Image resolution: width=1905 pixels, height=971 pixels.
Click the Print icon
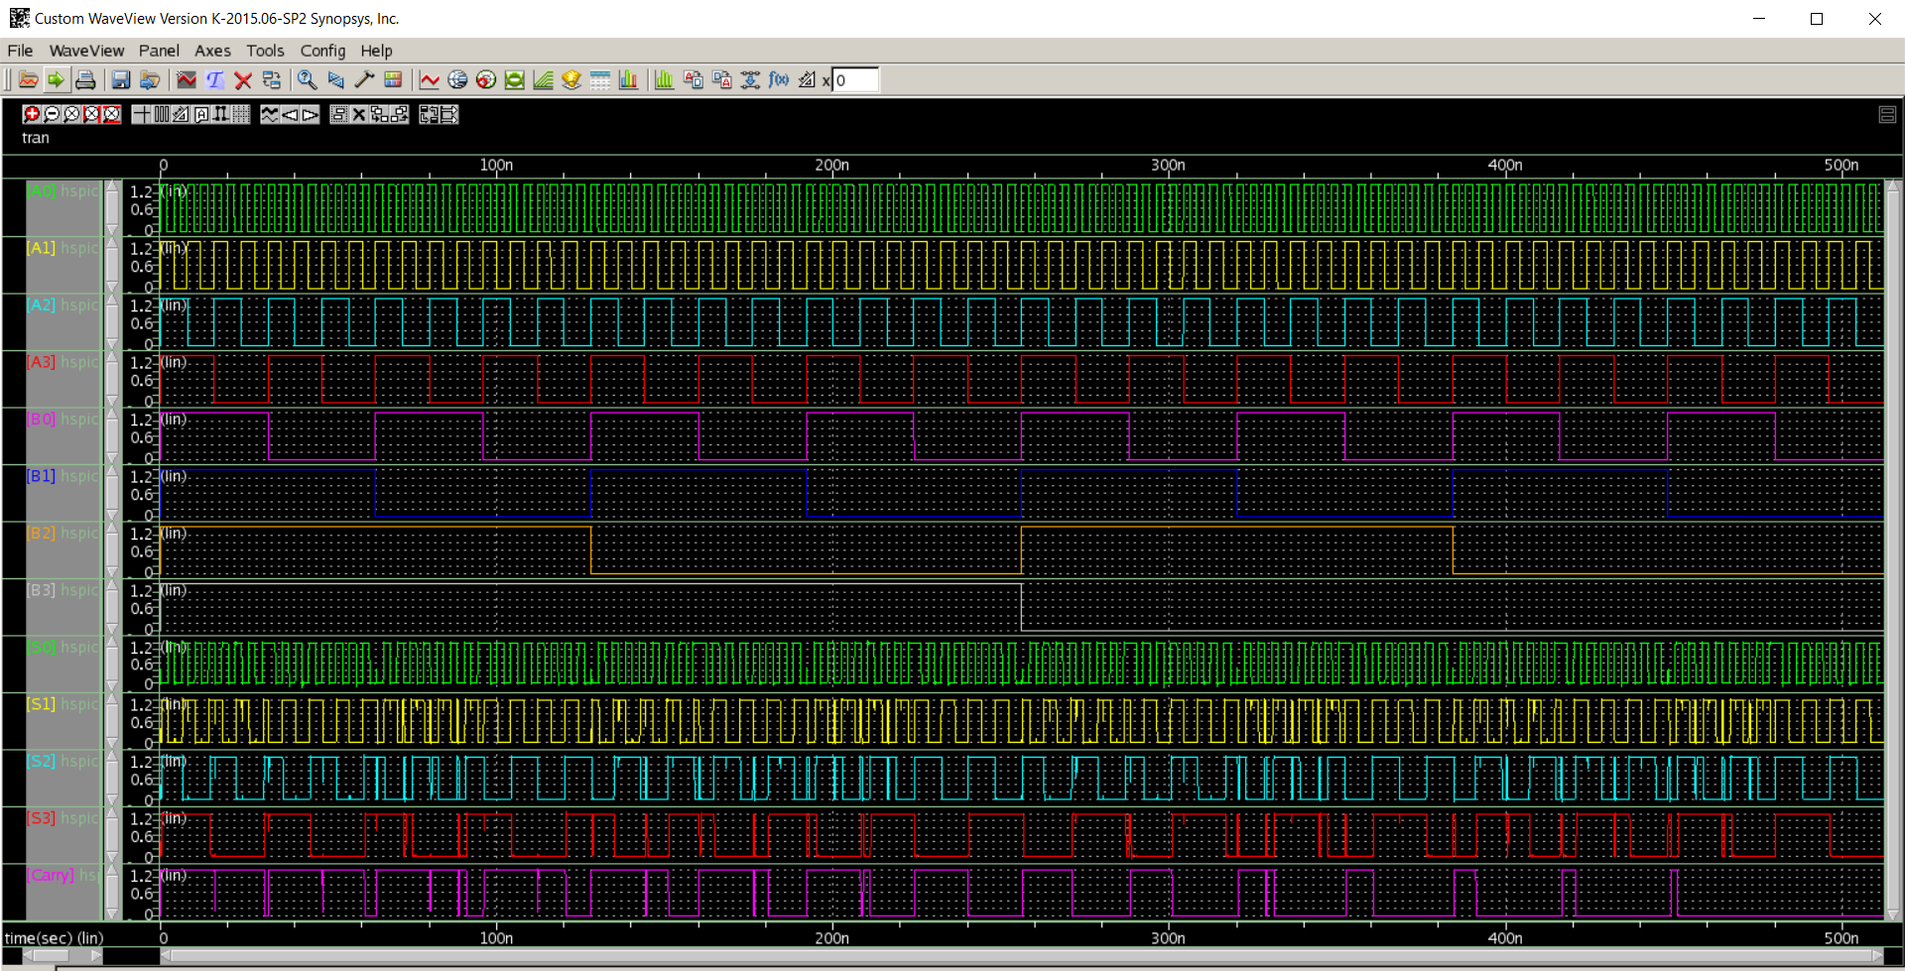(86, 80)
